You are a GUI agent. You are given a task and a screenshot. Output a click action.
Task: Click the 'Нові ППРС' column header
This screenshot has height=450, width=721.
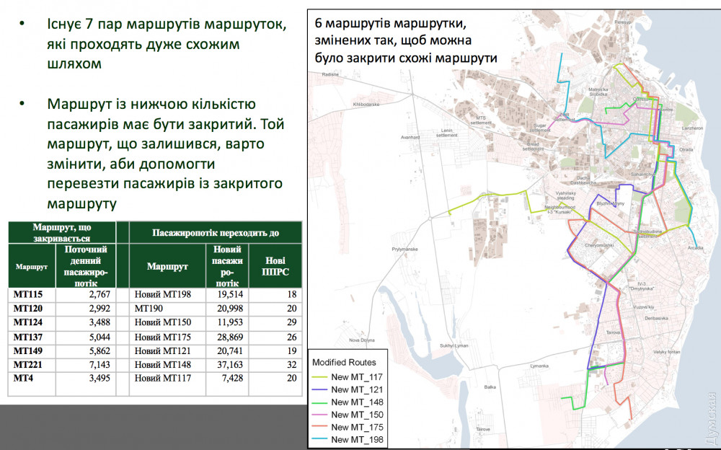pos(274,266)
